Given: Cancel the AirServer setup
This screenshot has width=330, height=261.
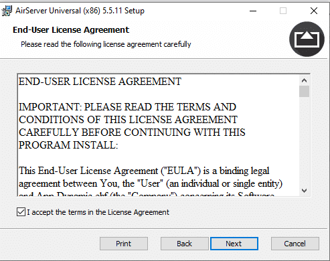Looking at the screenshot, I should pyautogui.click(x=295, y=244).
